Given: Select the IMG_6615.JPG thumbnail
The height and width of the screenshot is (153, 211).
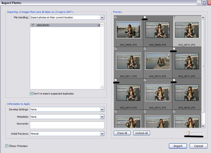Looking at the screenshot, I should pyautogui.click(x=158, y=93).
